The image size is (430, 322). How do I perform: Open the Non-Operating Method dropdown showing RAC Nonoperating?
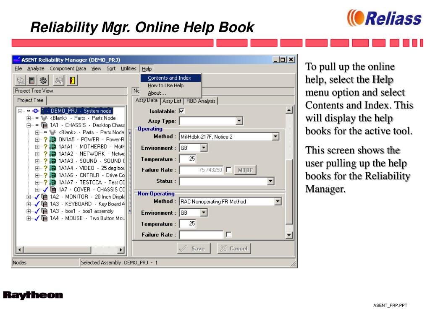pos(278,202)
